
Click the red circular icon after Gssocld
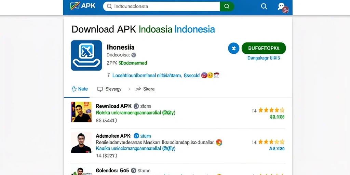click(x=204, y=76)
